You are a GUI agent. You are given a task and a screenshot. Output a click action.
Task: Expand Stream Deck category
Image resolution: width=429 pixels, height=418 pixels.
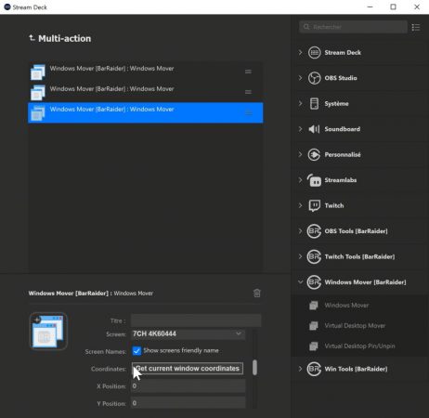(x=300, y=52)
